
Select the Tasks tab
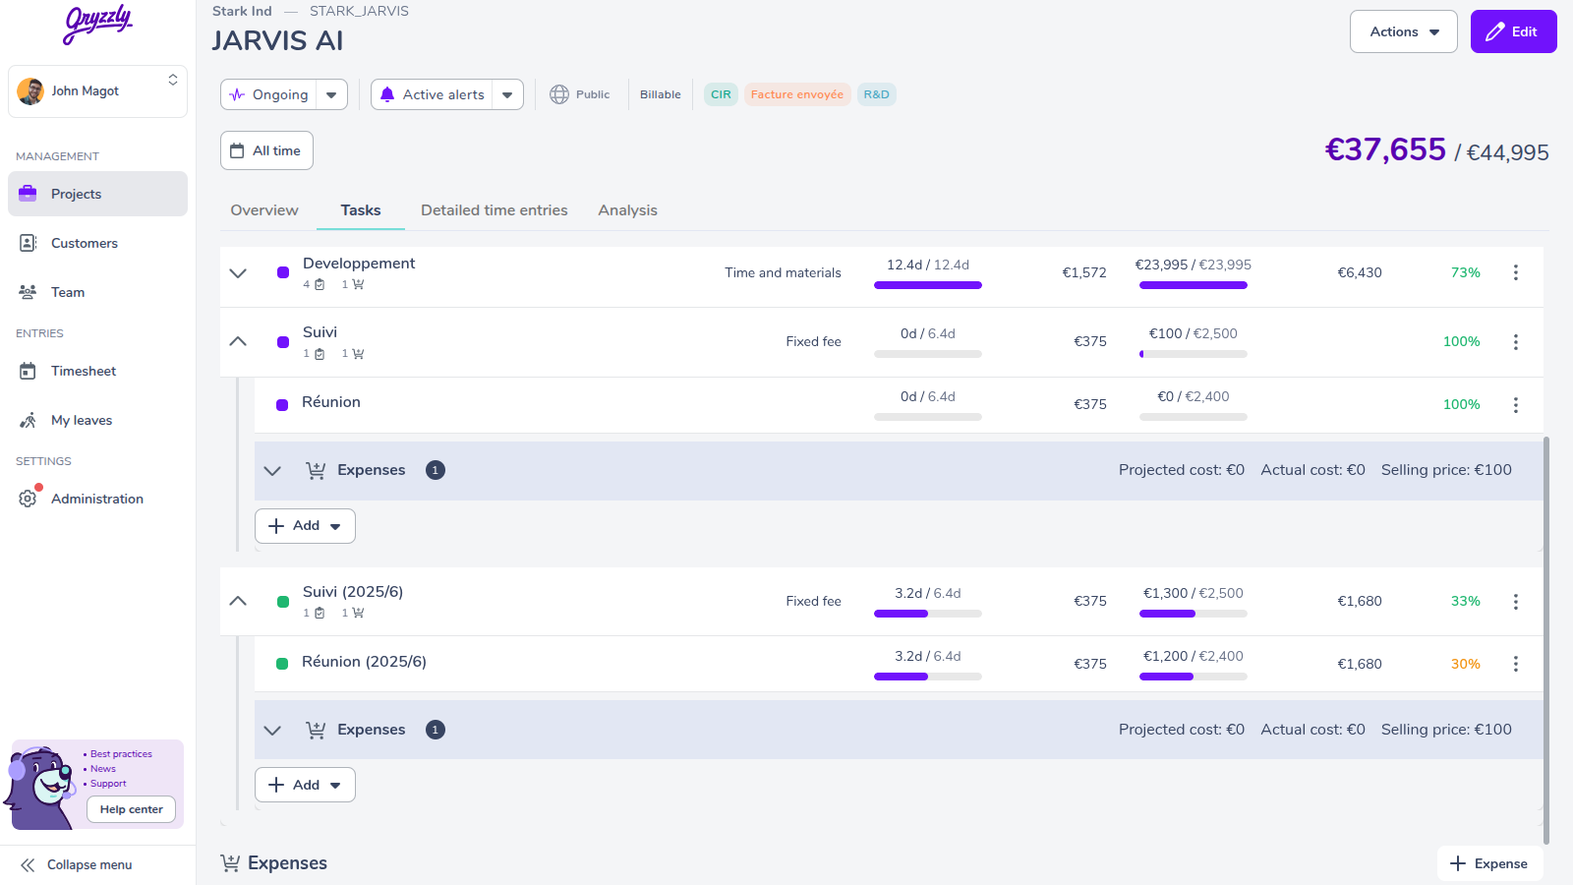coord(361,210)
